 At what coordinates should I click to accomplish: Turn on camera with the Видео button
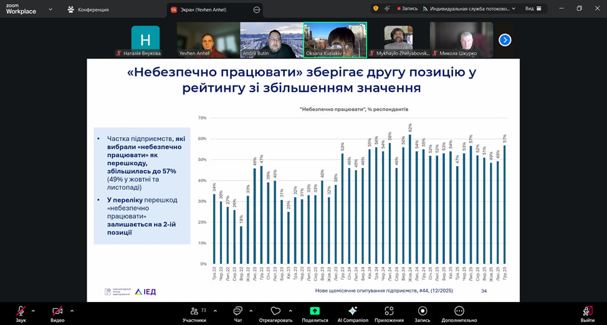pos(57,311)
